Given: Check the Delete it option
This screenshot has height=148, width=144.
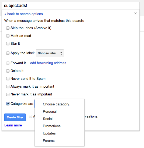Looking at the screenshot, I should (8, 71).
